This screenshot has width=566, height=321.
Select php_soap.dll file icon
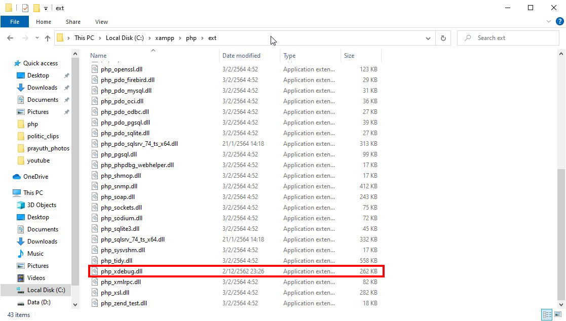[x=95, y=197]
